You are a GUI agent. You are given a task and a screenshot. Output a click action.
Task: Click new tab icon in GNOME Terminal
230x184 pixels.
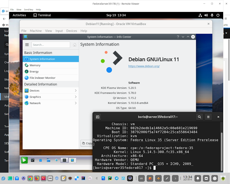click(x=98, y=117)
